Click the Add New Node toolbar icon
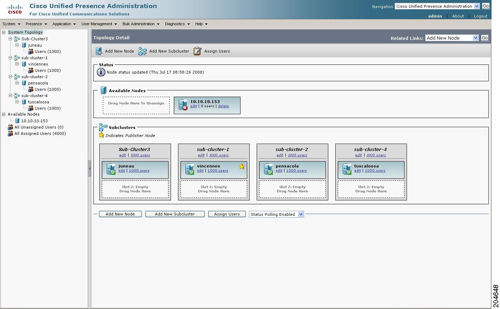 pyautogui.click(x=99, y=51)
